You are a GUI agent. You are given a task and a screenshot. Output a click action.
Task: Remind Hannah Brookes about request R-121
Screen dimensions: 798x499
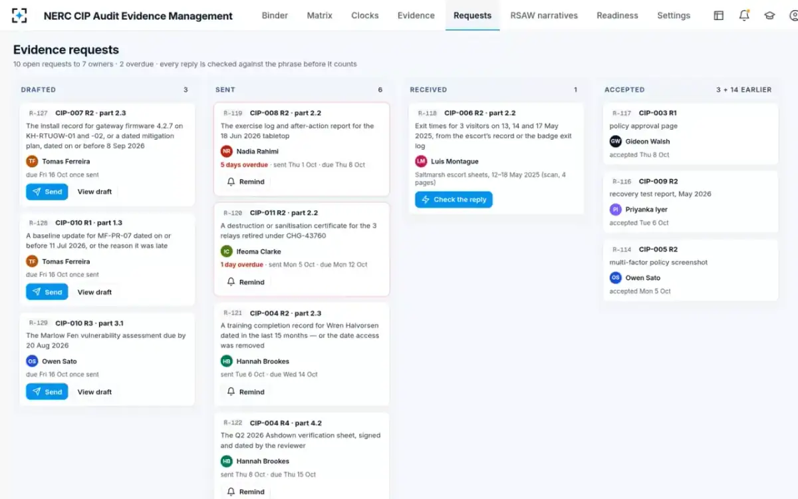pyautogui.click(x=246, y=392)
